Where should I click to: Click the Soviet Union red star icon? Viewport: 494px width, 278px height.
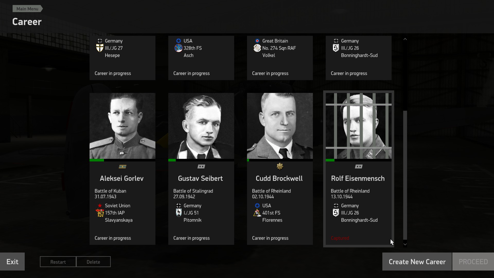pos(100,206)
